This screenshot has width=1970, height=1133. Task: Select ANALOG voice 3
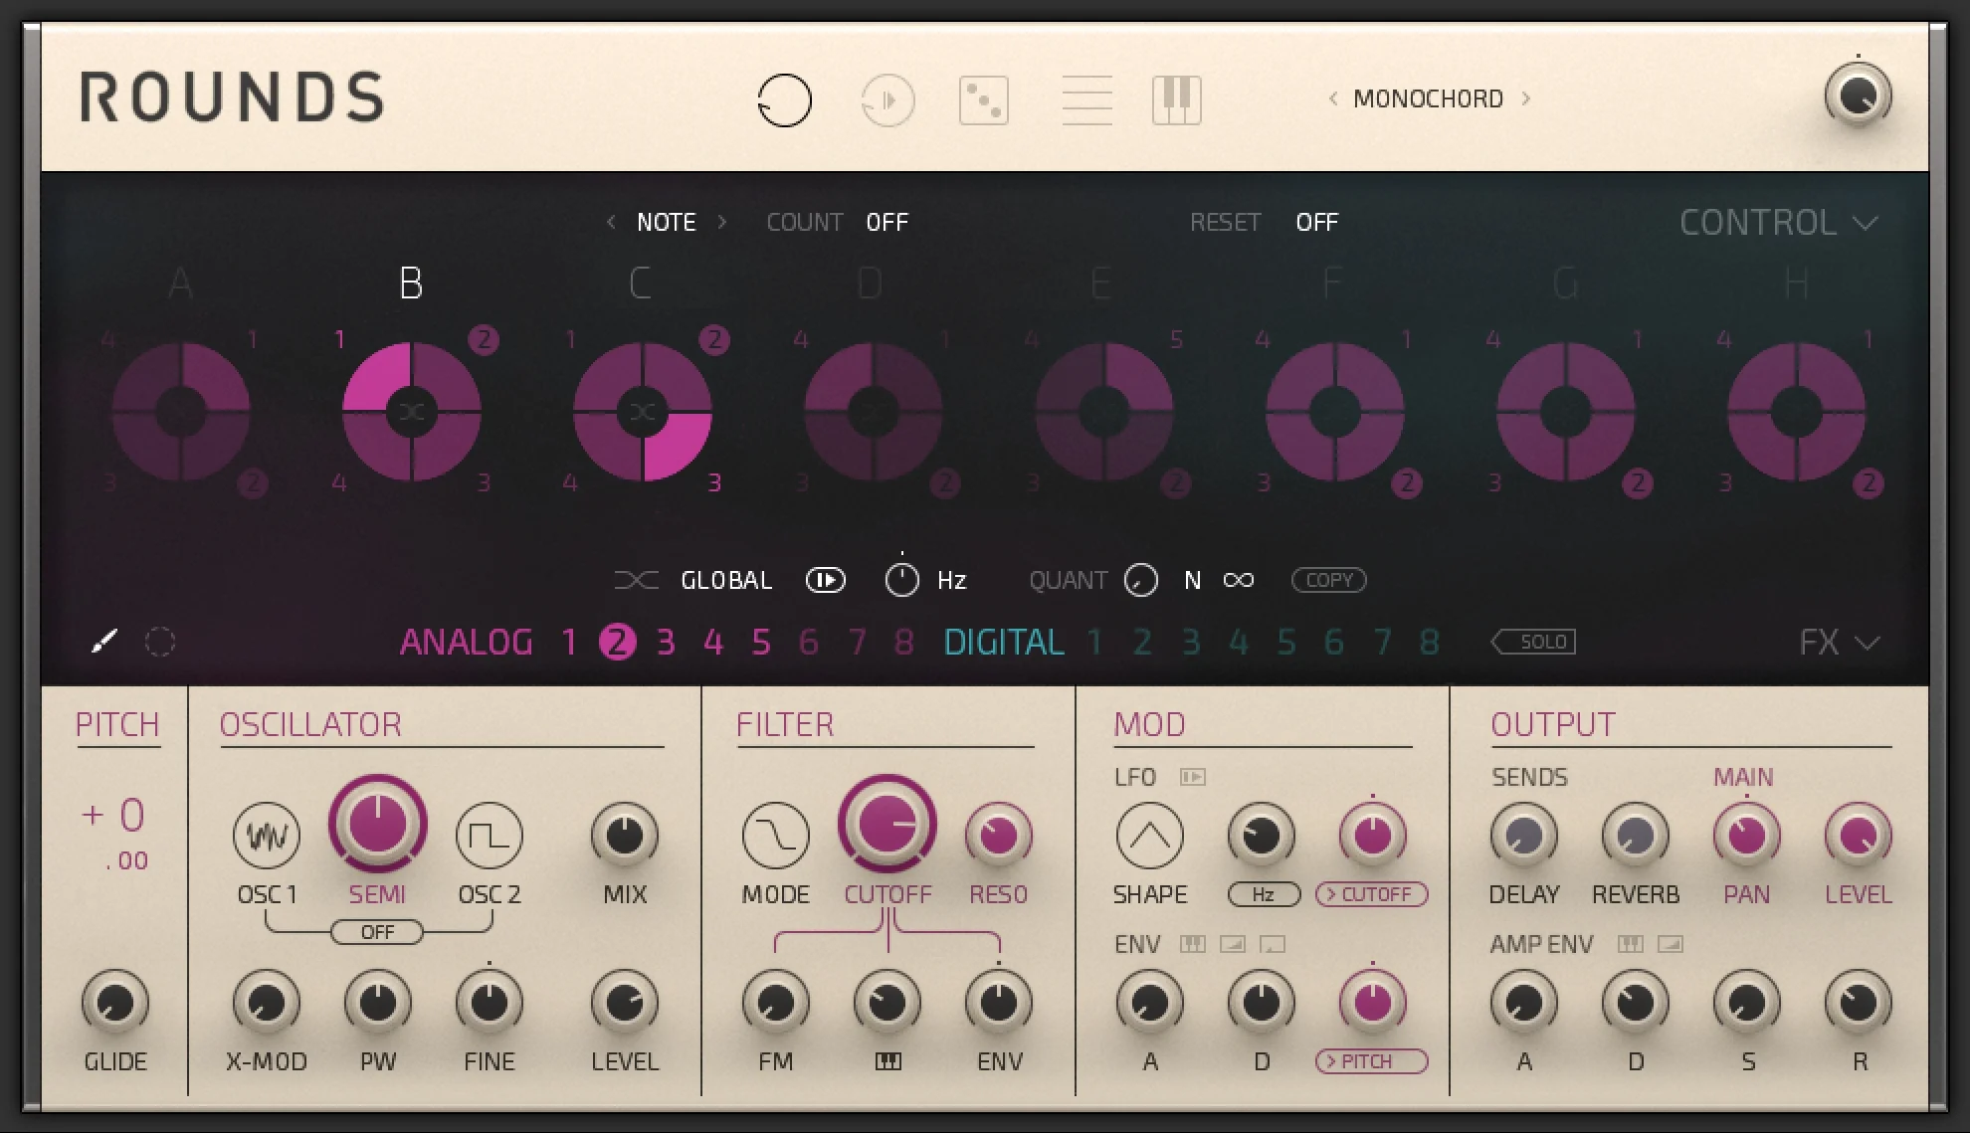click(666, 643)
